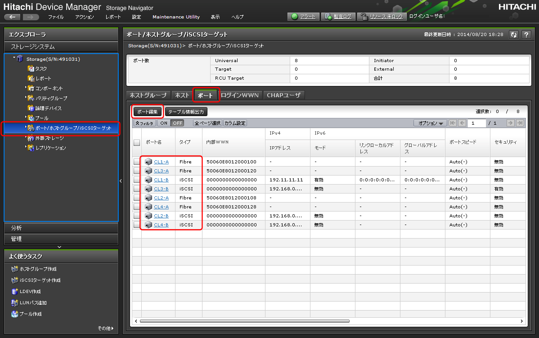Open the 管理 section in explorer
Viewport: 539px width, 338px height.
tap(61, 239)
